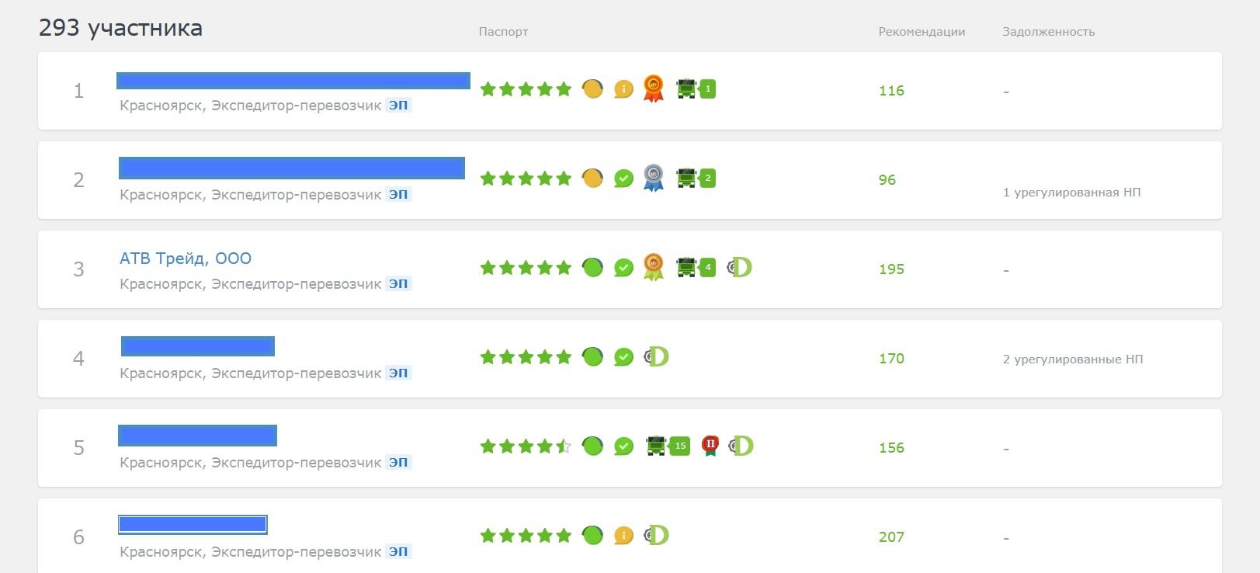
Task: Click the blue medal ribbon in row 2
Action: pyautogui.click(x=654, y=178)
